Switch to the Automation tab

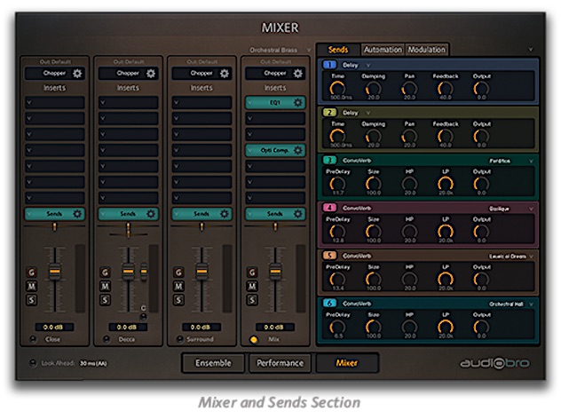pos(383,50)
